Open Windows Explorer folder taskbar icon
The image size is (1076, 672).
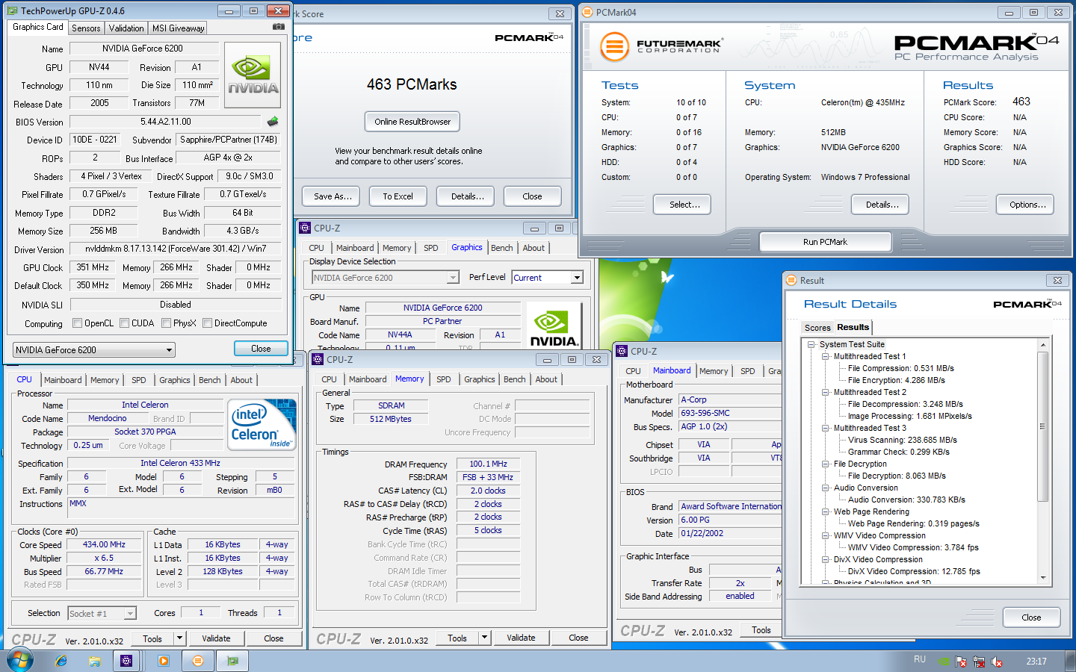[x=94, y=661]
